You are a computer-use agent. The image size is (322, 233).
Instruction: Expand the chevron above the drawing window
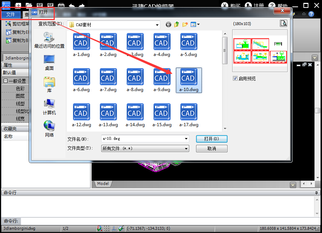point(314,58)
